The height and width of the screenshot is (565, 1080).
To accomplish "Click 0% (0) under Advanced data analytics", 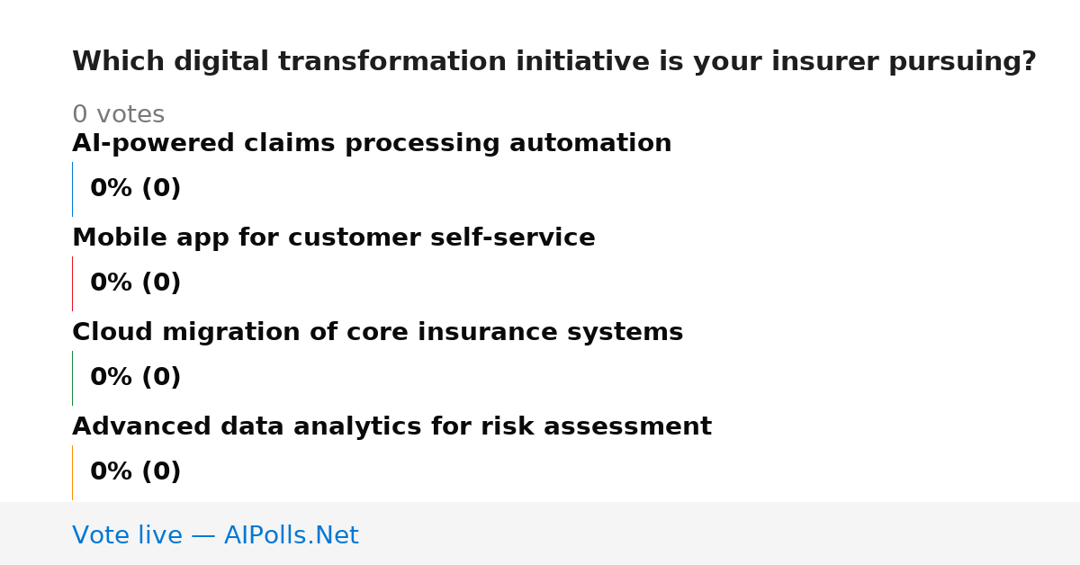I will coord(136,472).
